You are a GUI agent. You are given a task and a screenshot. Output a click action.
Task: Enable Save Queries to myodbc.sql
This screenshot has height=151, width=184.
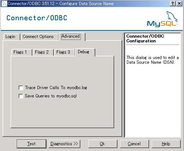point(21,96)
